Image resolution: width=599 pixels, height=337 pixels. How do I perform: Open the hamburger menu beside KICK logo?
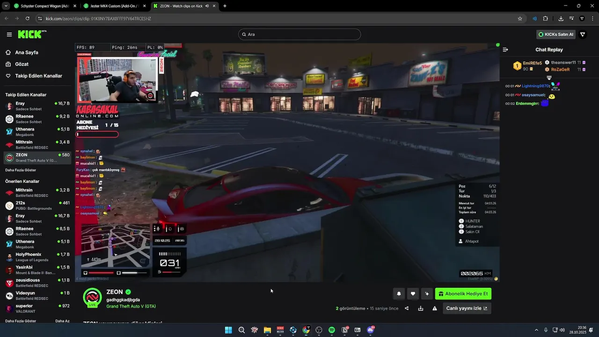[9, 34]
